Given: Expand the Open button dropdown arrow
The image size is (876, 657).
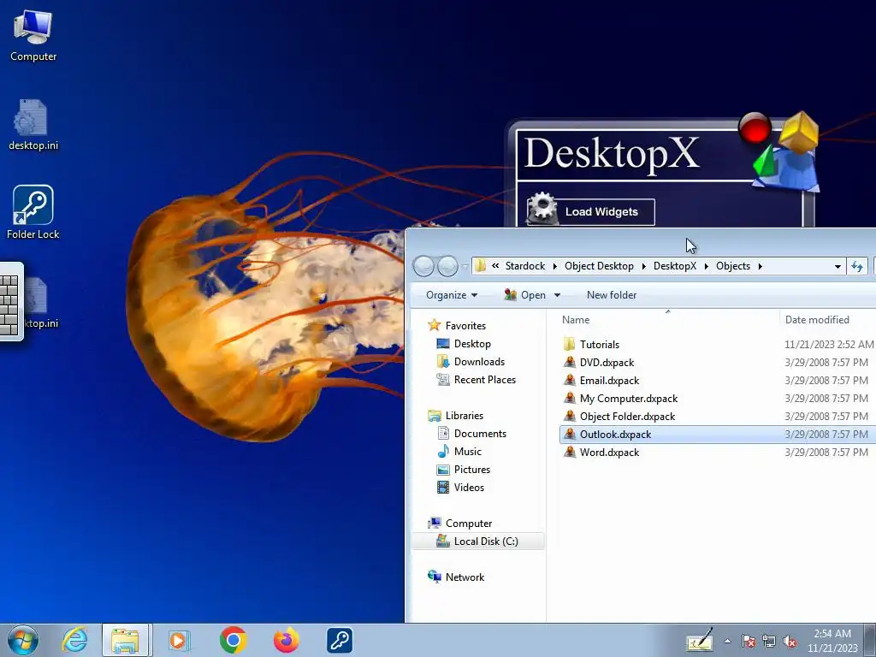Looking at the screenshot, I should click(x=557, y=295).
